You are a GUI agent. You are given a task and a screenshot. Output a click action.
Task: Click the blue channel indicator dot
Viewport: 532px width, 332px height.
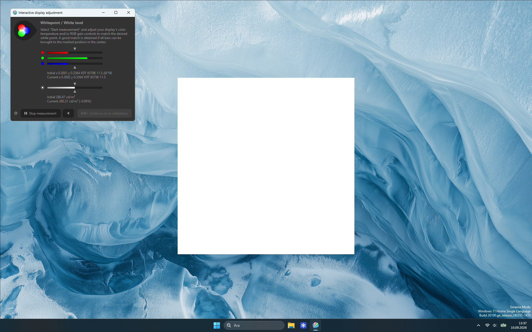42,64
